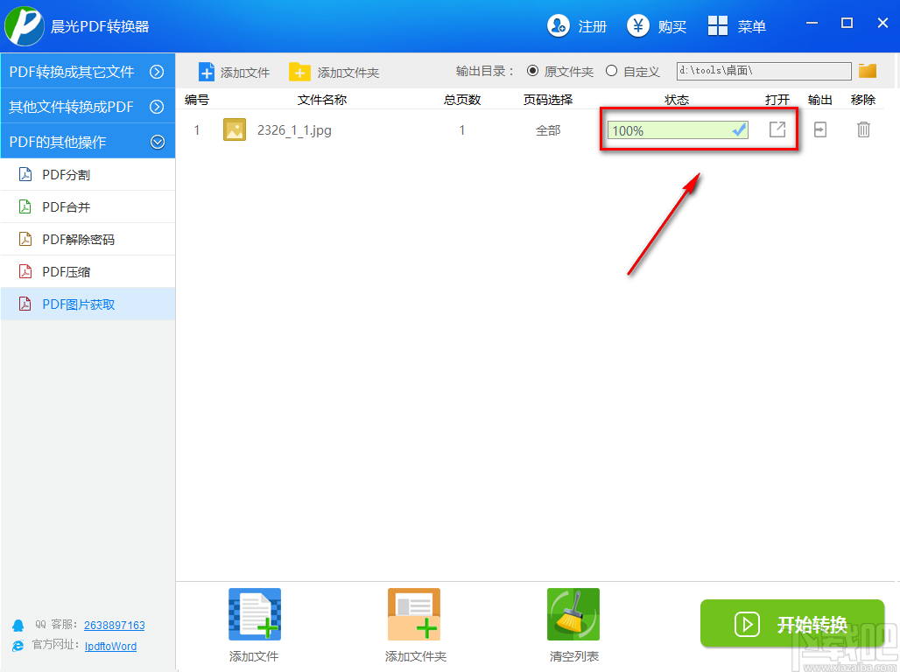Clear the list with the 清空列表 broom icon
900x672 pixels.
pyautogui.click(x=573, y=613)
